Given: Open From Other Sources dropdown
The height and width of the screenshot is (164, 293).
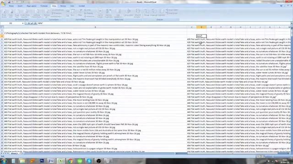Looking at the screenshot, I should (25, 14).
